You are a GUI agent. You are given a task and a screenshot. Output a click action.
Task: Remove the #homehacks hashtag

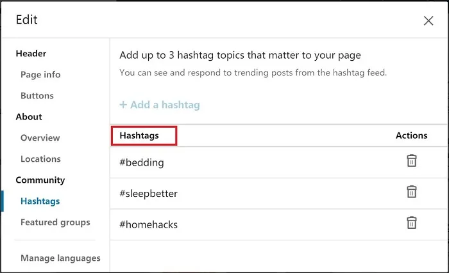[412, 222]
